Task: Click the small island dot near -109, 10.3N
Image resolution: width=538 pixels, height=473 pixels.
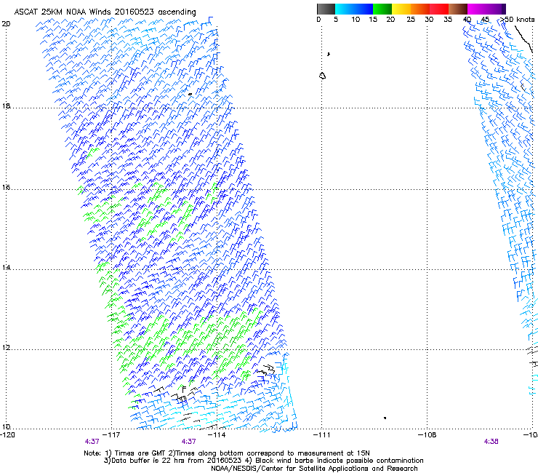Action: [385, 418]
